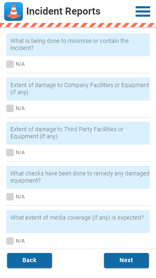Click N/A label below damaged equipment checks
The image size is (156, 278).
coord(20,197)
